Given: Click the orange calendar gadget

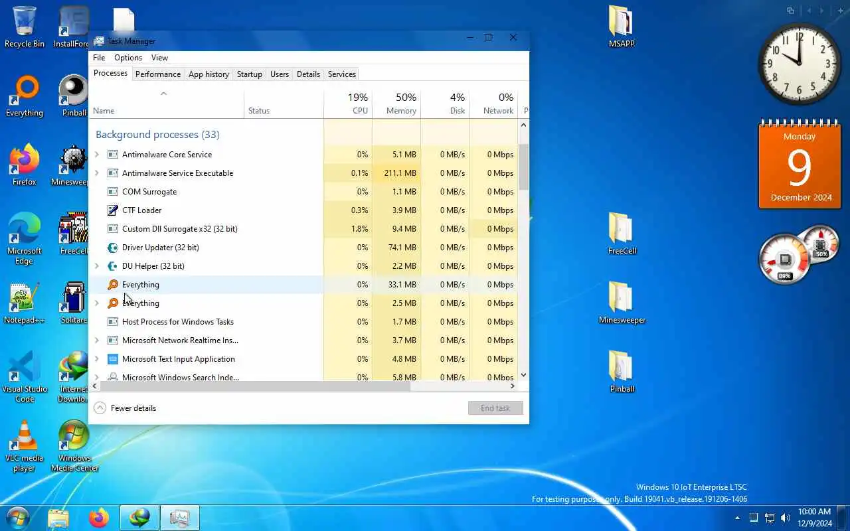Looking at the screenshot, I should click(800, 165).
